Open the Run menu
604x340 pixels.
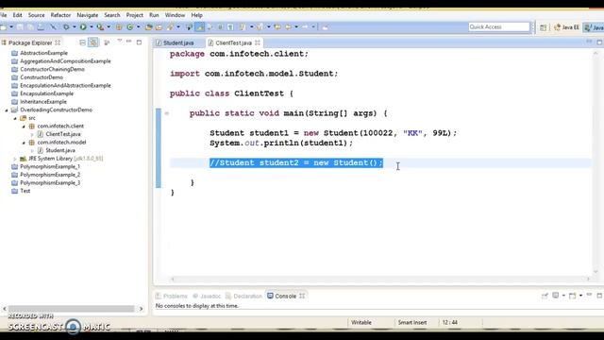pos(154,15)
